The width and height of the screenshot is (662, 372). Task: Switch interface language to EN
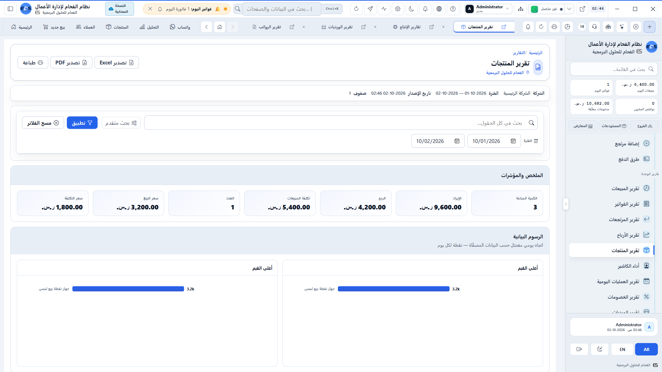click(622, 349)
